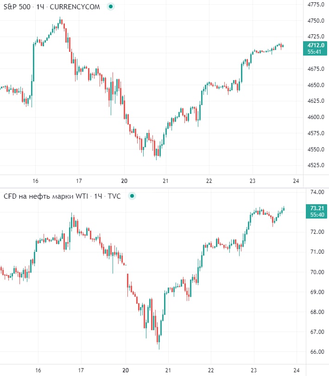The image size is (329, 376).
Task: Click the 4712.0 current price label
Action: tap(316, 45)
